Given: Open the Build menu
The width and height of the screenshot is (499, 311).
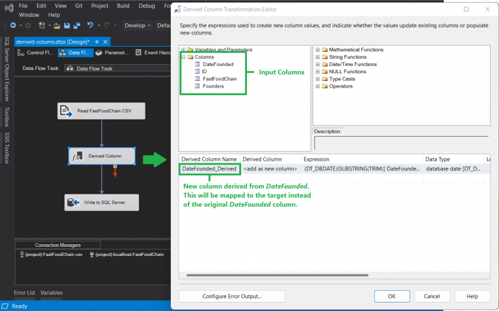Looking at the screenshot, I should coord(123,6).
